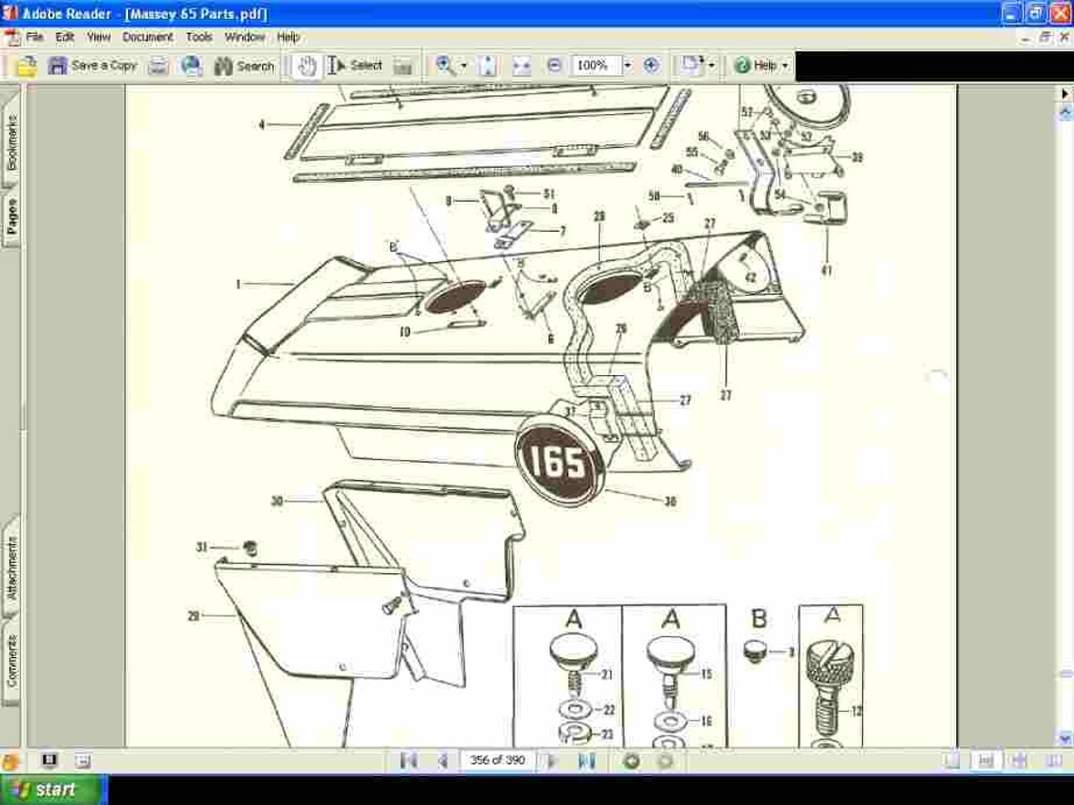Click the Fit Width icon
1074x805 pixels.
pyautogui.click(x=521, y=66)
